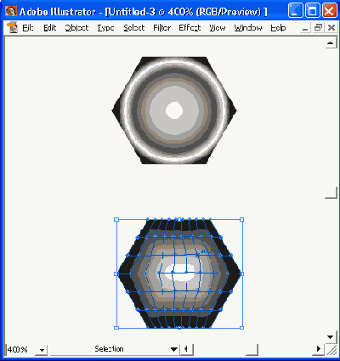
Task: Click the Illustrator document icon in menu bar
Action: (x=13, y=28)
